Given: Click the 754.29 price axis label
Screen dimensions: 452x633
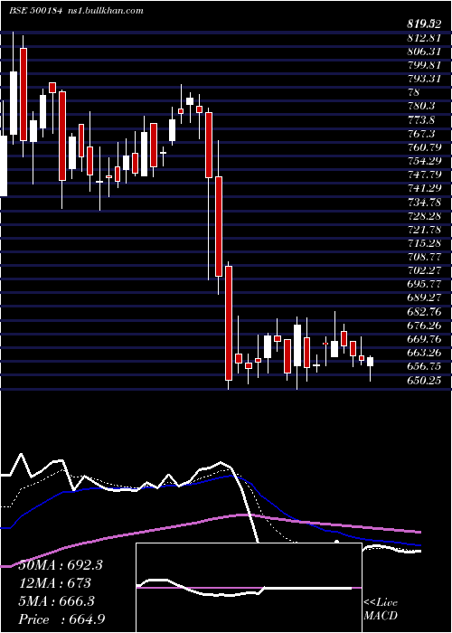Looking at the screenshot, I should pos(425,161).
